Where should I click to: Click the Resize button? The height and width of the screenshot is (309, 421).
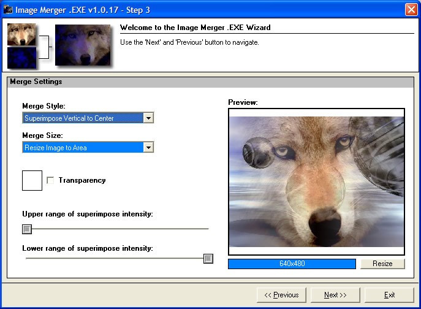pos(382,264)
